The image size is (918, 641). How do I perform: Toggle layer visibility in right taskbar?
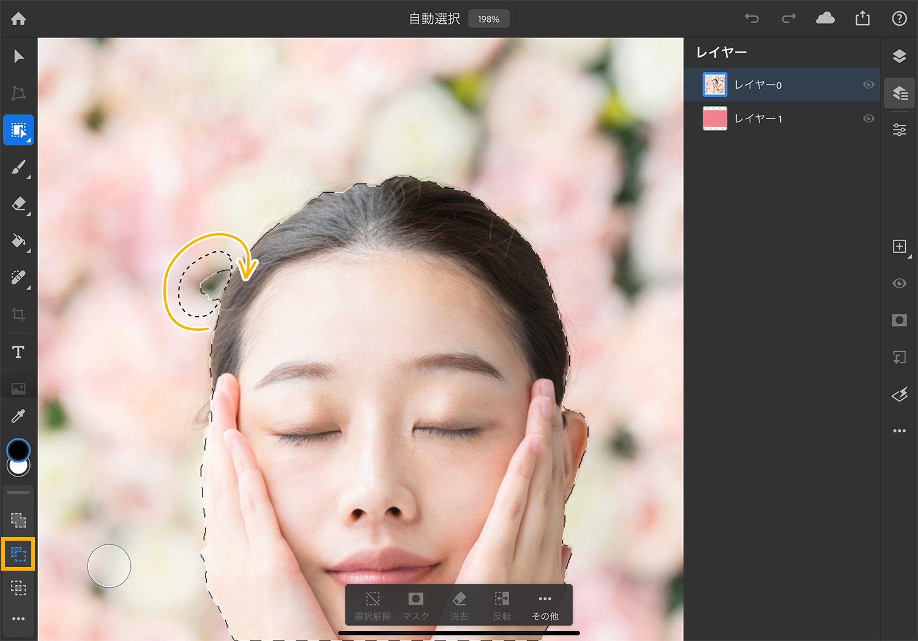(899, 283)
